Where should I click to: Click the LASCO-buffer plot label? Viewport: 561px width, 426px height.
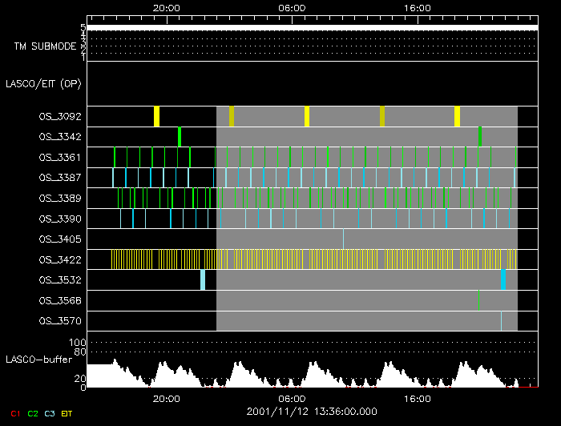[x=42, y=359]
